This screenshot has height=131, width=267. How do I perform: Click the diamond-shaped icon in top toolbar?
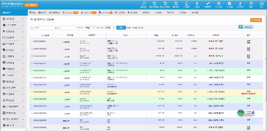click(197, 4)
